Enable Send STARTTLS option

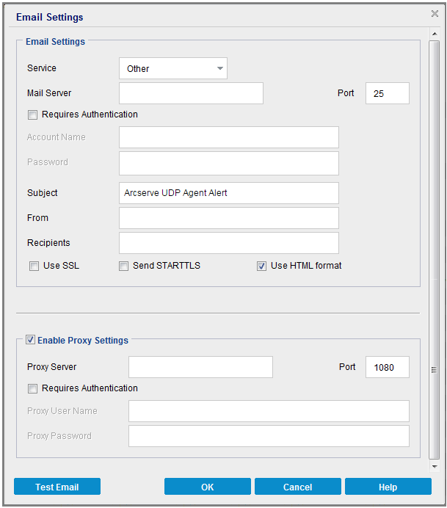tap(124, 266)
